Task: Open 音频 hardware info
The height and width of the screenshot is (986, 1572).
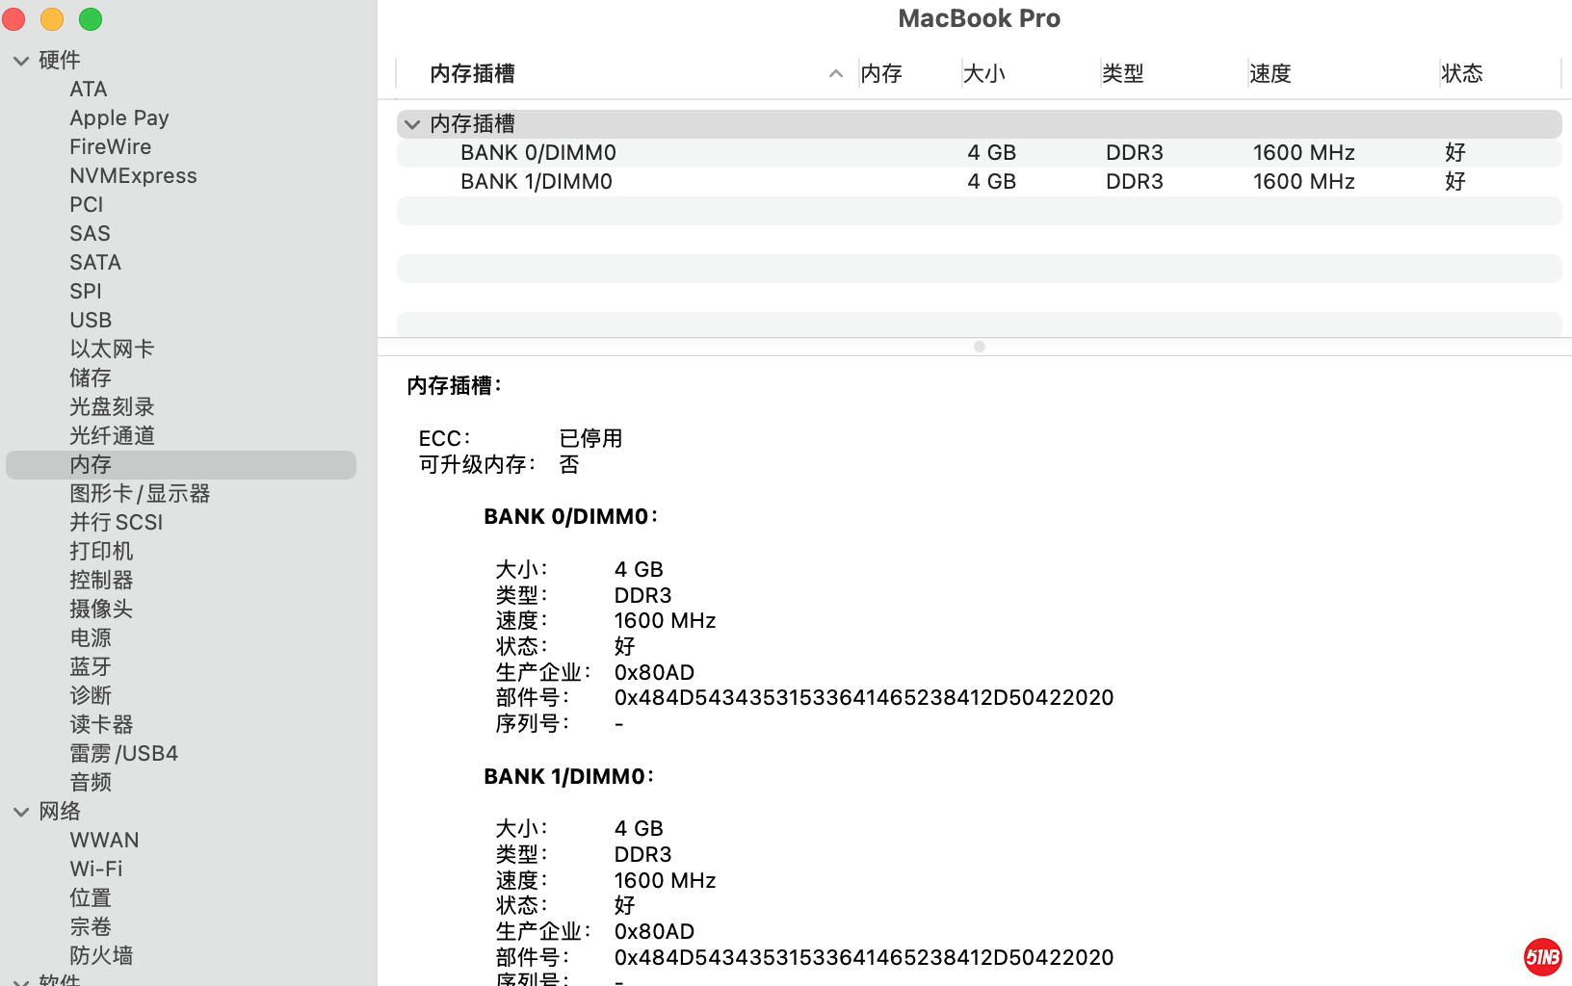Action: (91, 783)
